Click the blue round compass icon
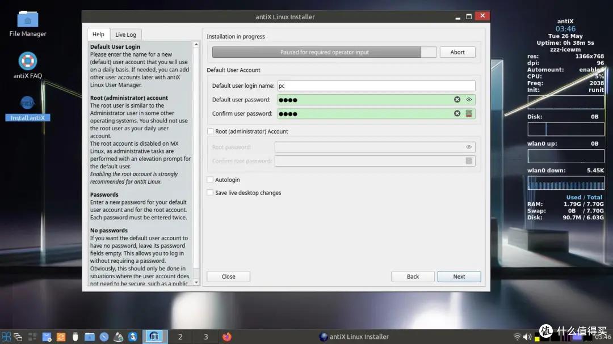Image resolution: width=613 pixels, height=344 pixels. (x=104, y=337)
